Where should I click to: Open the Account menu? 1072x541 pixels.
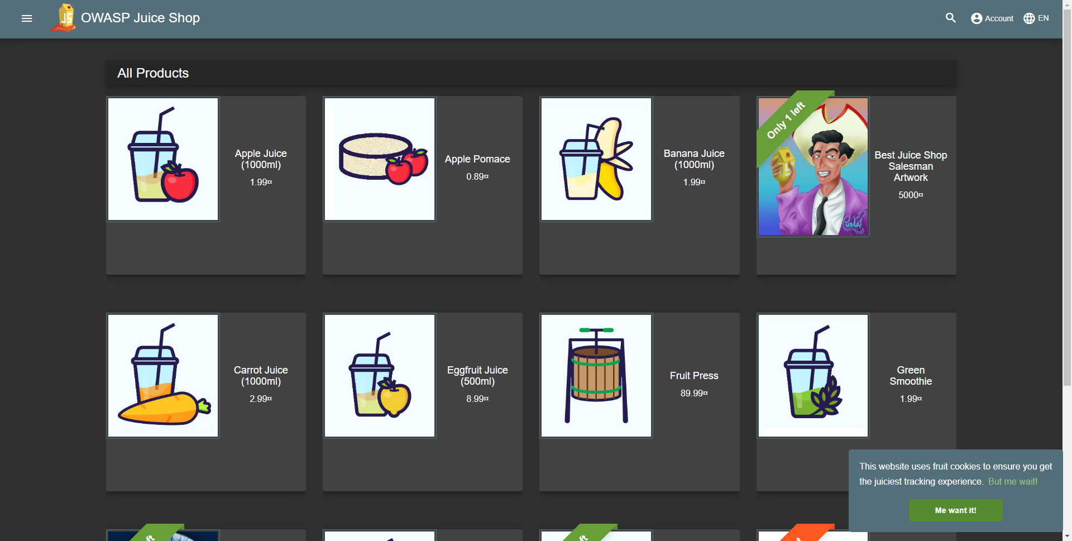[x=992, y=18]
